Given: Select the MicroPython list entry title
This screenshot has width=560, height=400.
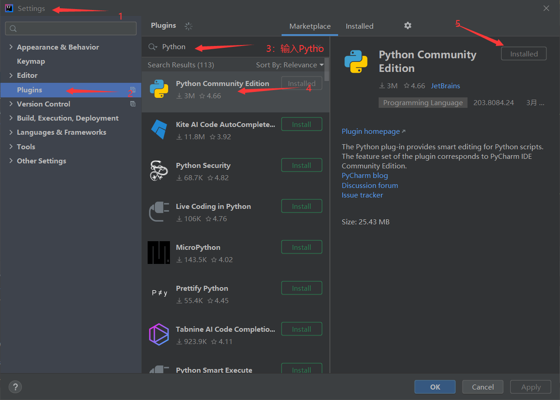Looking at the screenshot, I should tap(198, 247).
